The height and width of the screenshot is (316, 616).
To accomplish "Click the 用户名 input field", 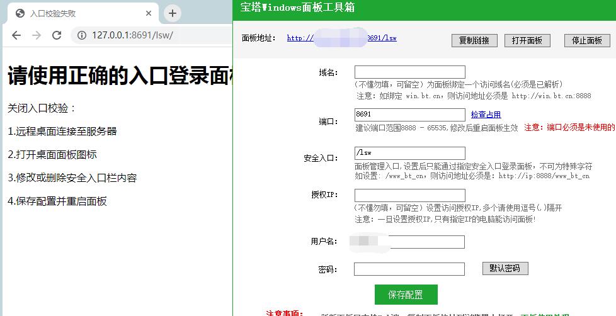I will click(x=409, y=242).
